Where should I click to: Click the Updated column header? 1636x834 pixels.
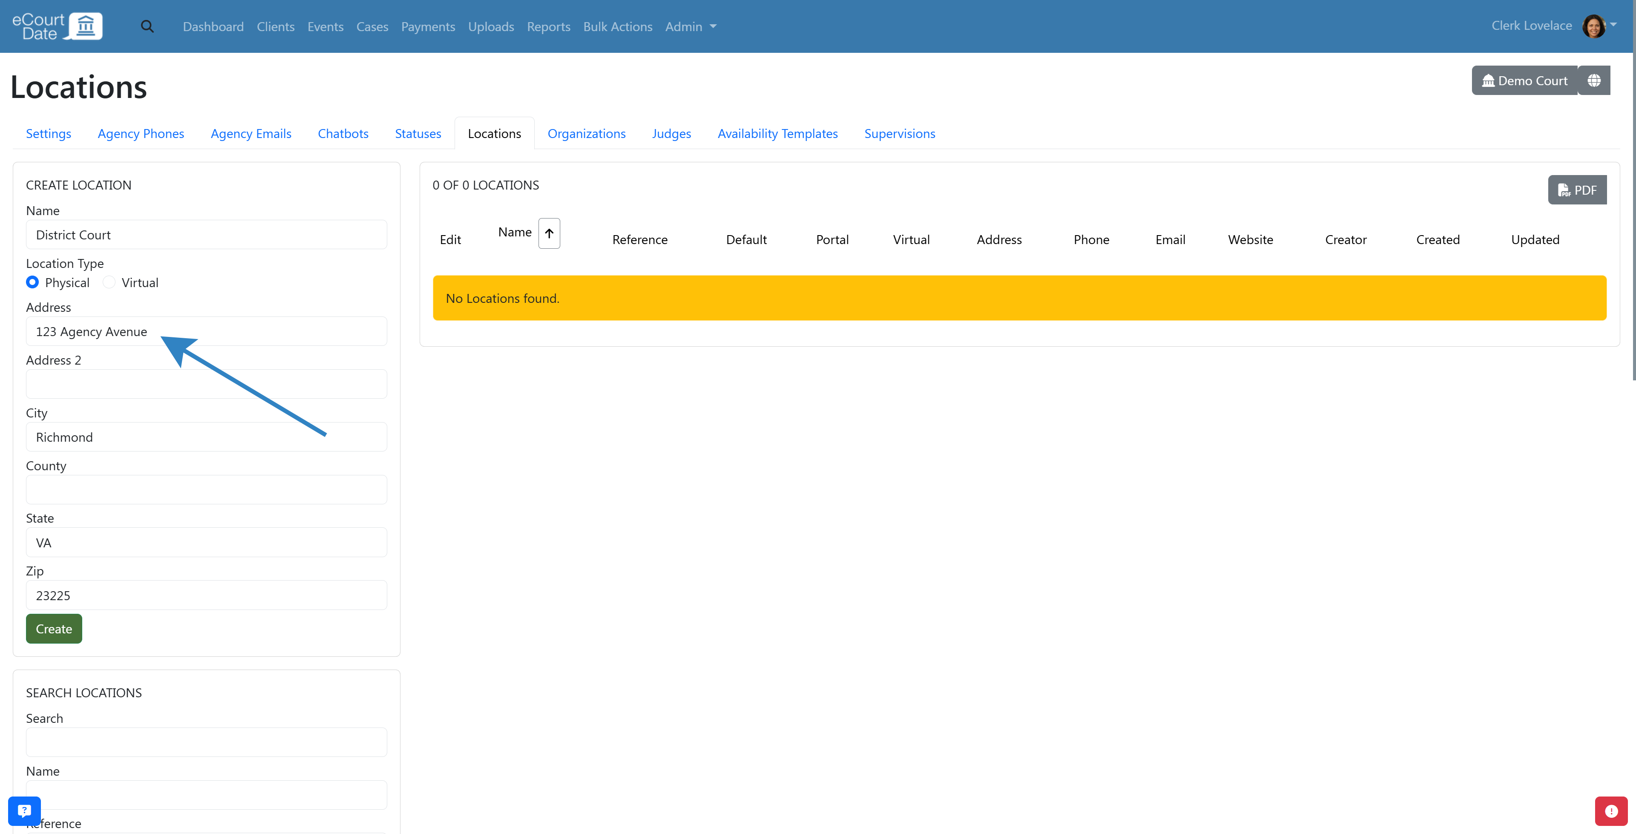point(1535,239)
